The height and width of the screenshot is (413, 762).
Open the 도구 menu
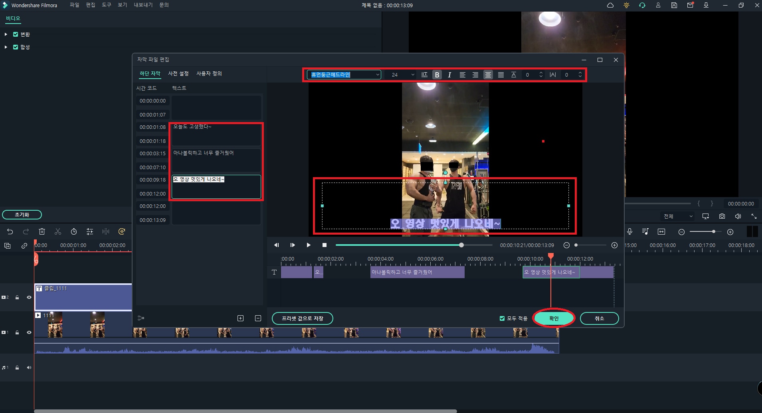(x=107, y=5)
